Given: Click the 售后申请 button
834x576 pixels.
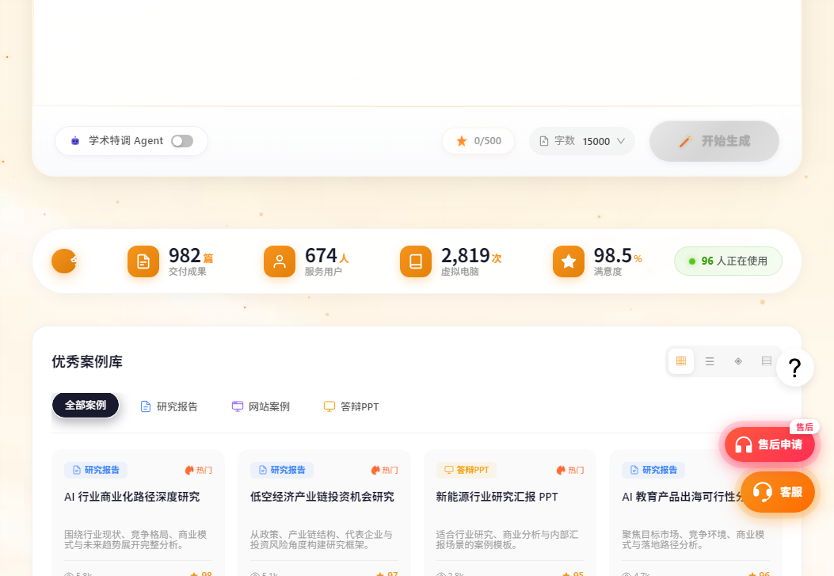Looking at the screenshot, I should click(770, 444).
